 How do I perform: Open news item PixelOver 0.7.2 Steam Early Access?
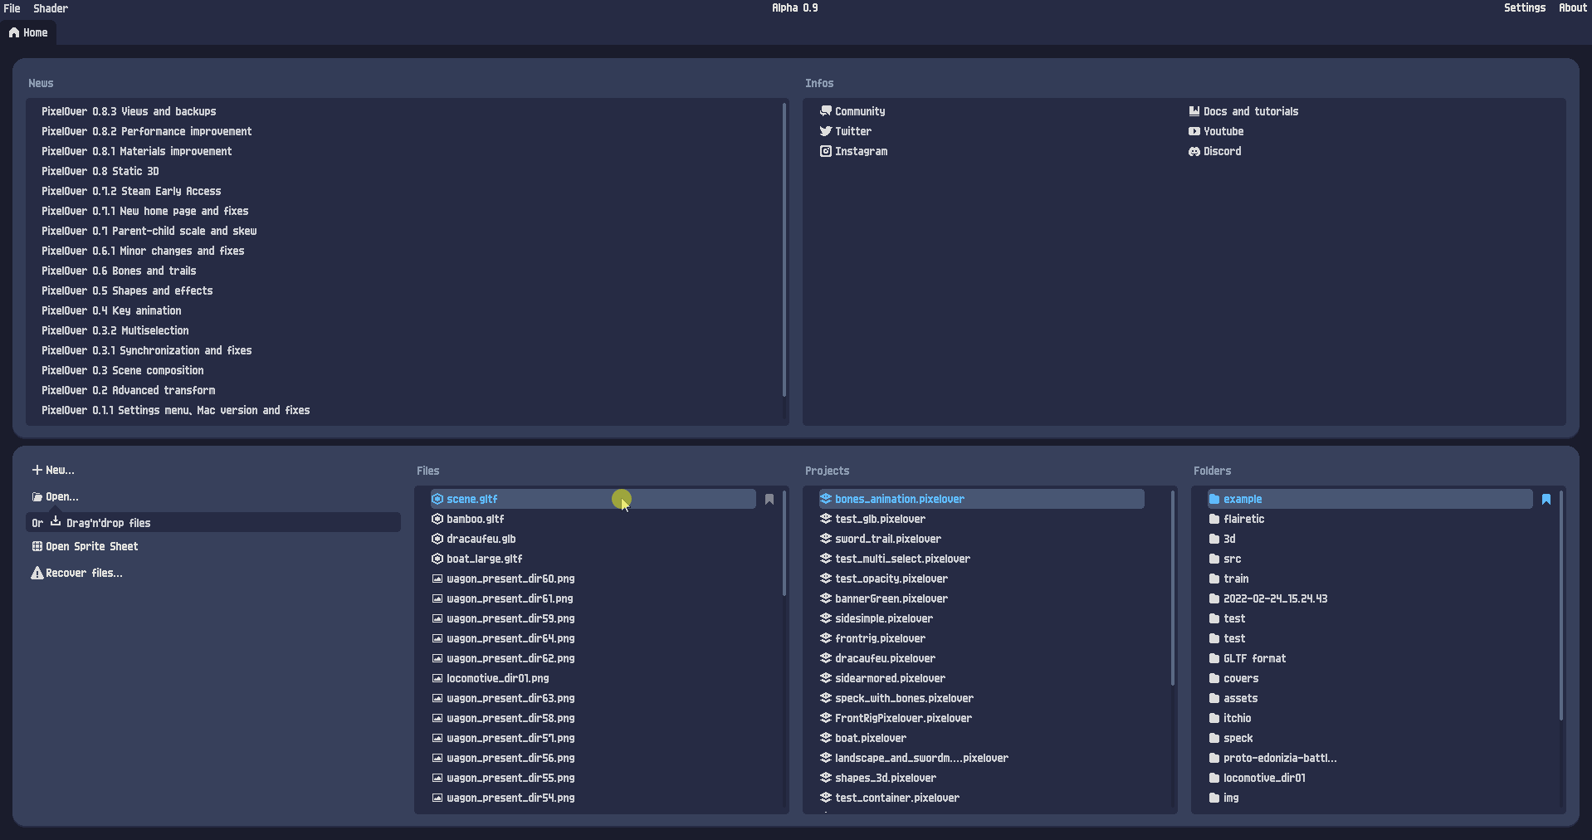[x=131, y=191]
